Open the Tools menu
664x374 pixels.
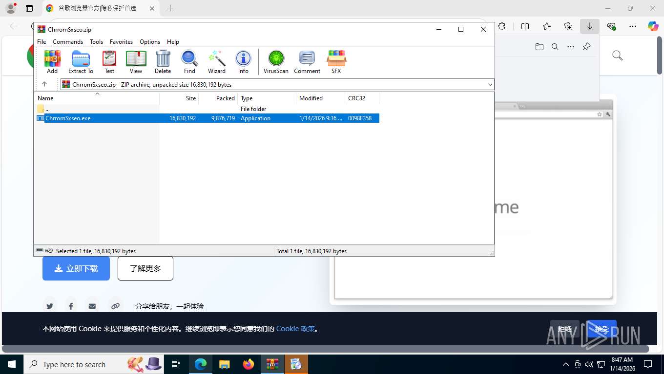click(96, 42)
